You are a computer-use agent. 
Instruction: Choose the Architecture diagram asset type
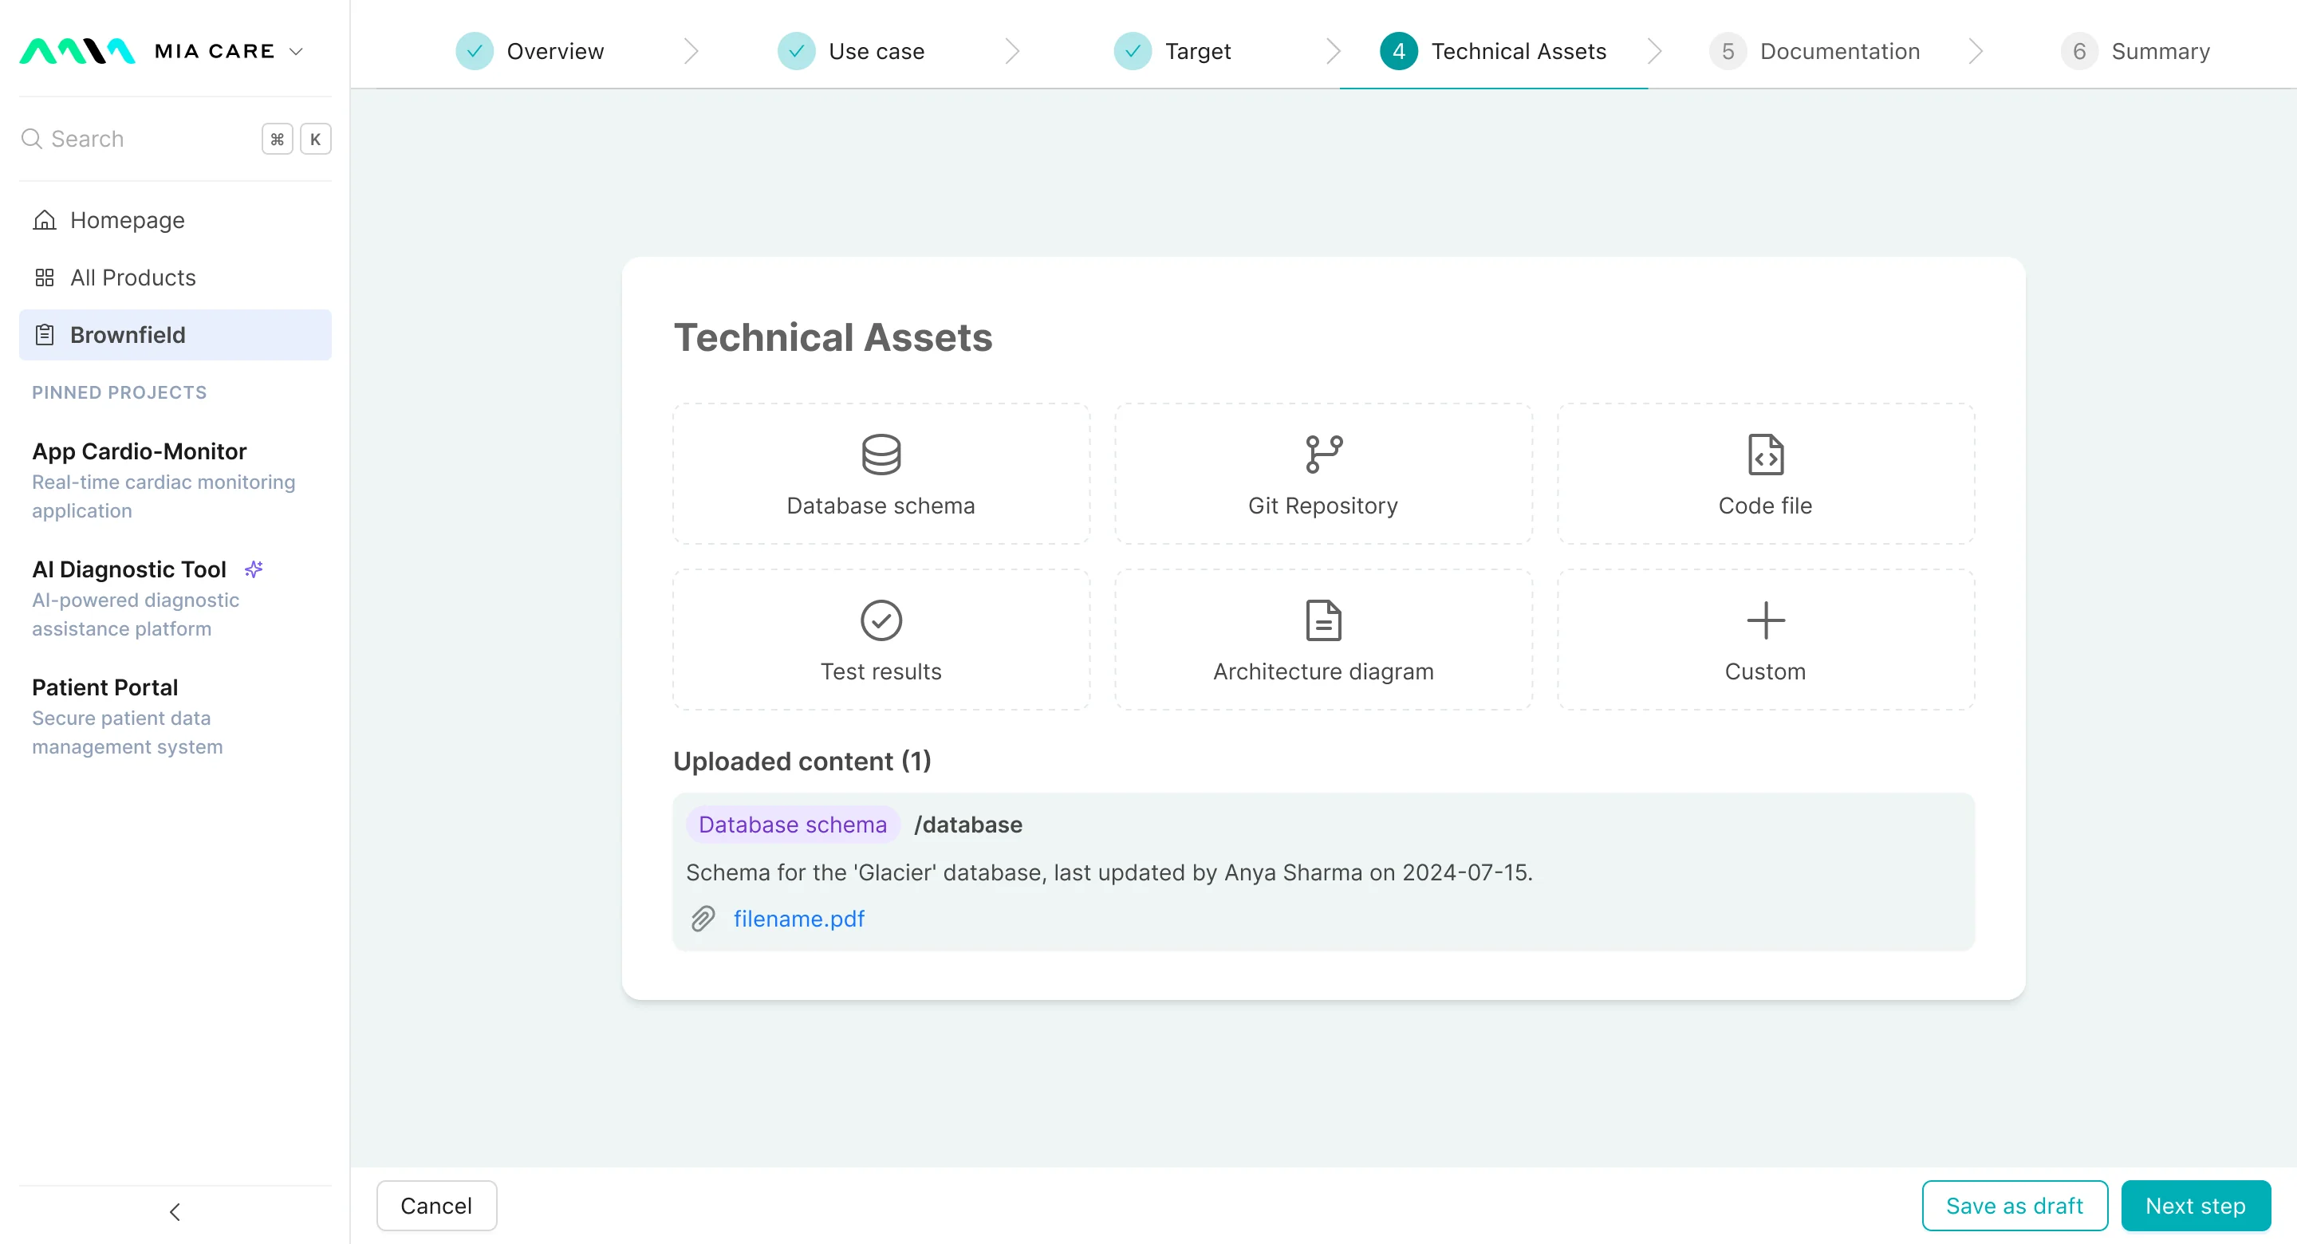click(x=1322, y=620)
